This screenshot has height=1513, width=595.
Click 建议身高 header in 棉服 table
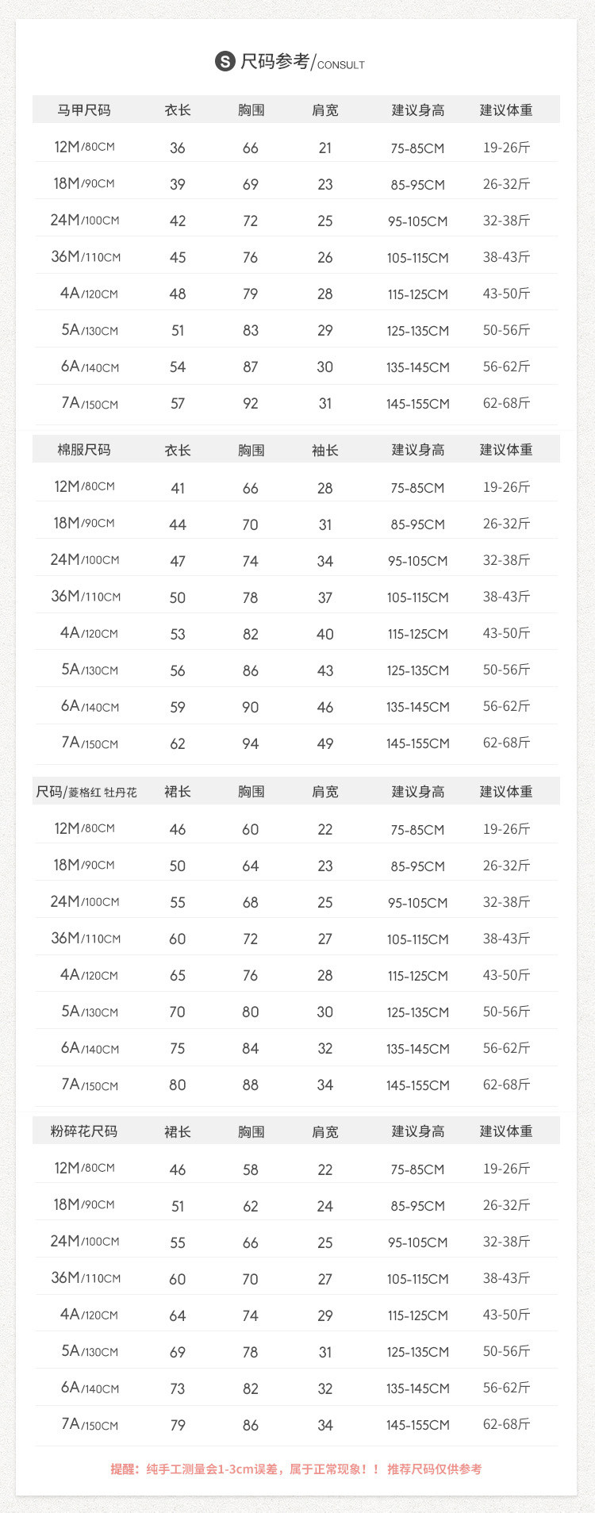point(418,450)
